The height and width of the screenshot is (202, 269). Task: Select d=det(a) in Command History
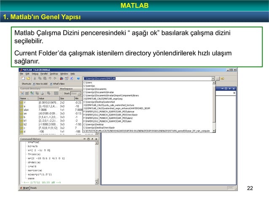[34, 162]
